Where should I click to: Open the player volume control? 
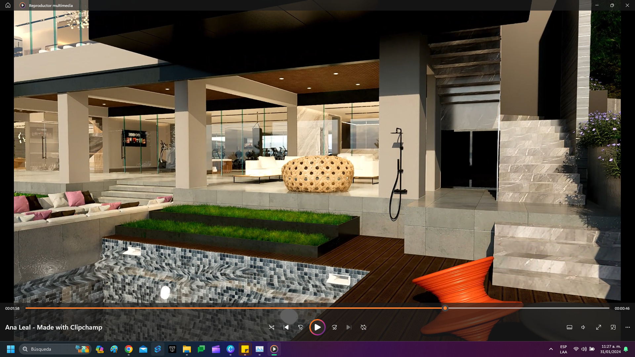pos(584,327)
